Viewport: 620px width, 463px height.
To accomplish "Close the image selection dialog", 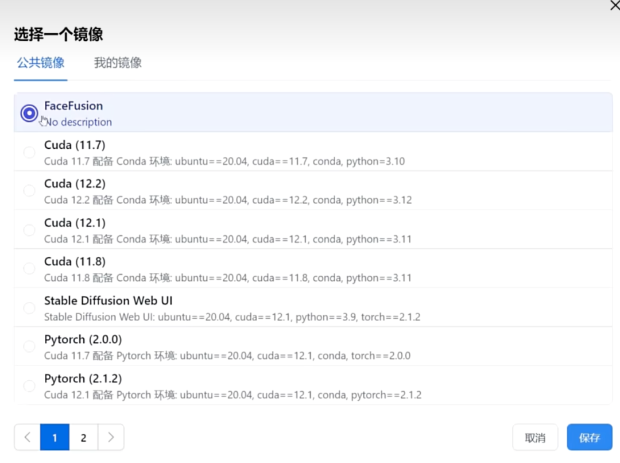I will coord(615,6).
